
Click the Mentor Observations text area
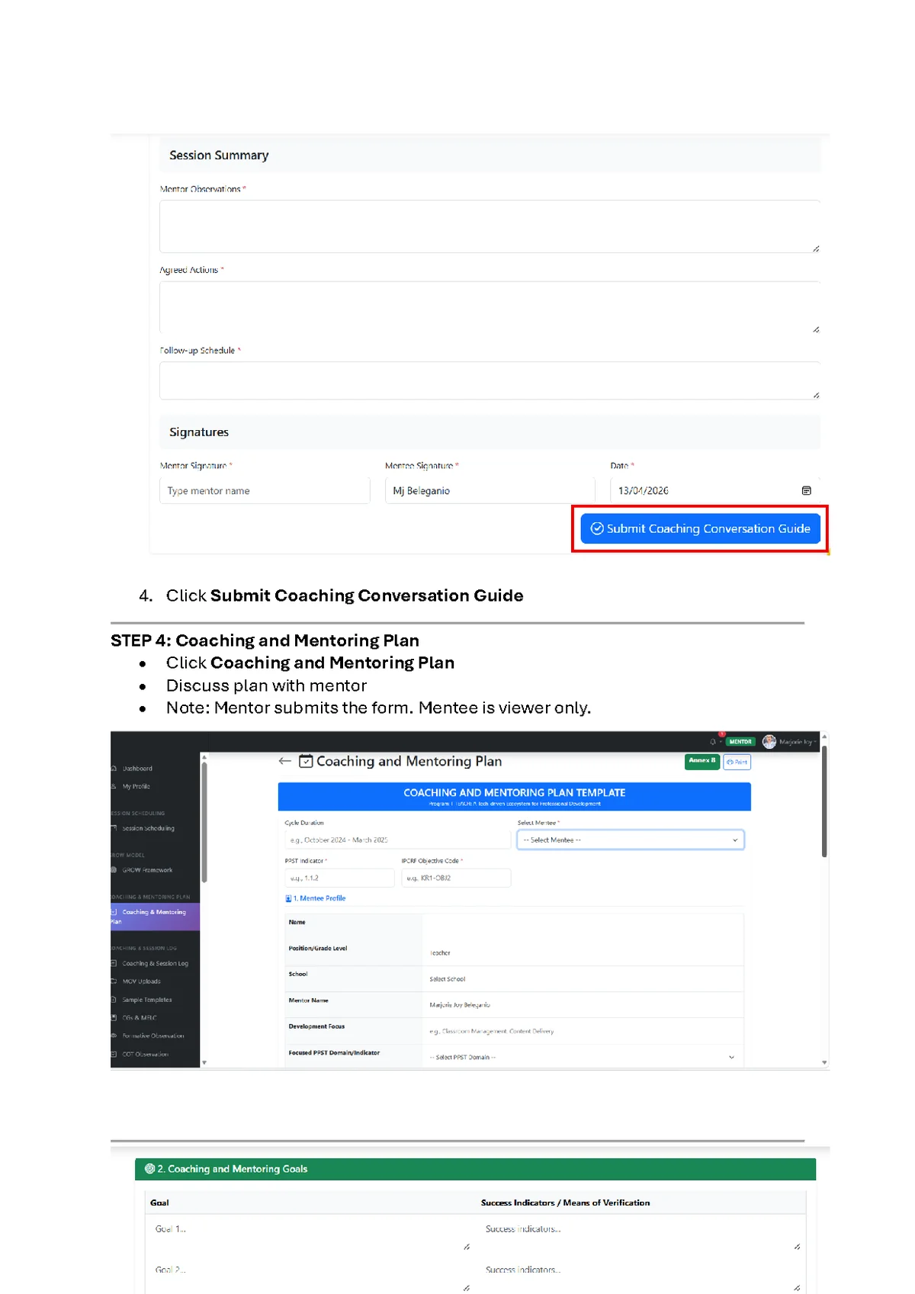coord(490,226)
